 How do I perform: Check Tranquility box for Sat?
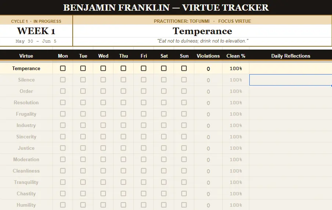164,182
